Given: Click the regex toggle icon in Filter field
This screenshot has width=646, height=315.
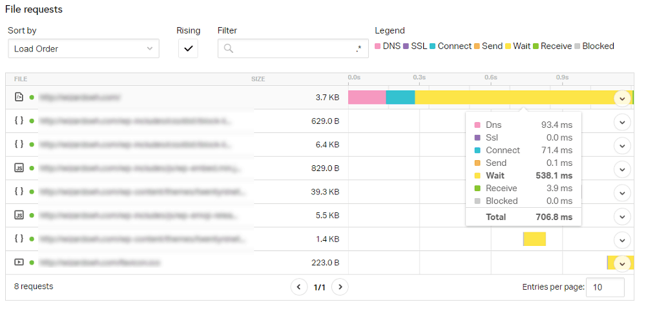Looking at the screenshot, I should (359, 48).
